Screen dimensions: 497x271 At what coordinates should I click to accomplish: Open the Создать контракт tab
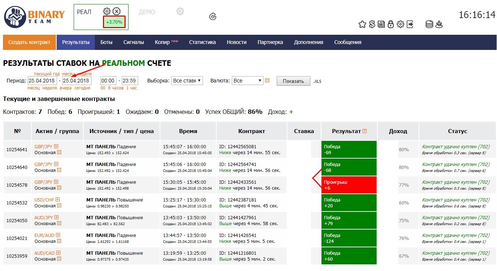point(29,42)
